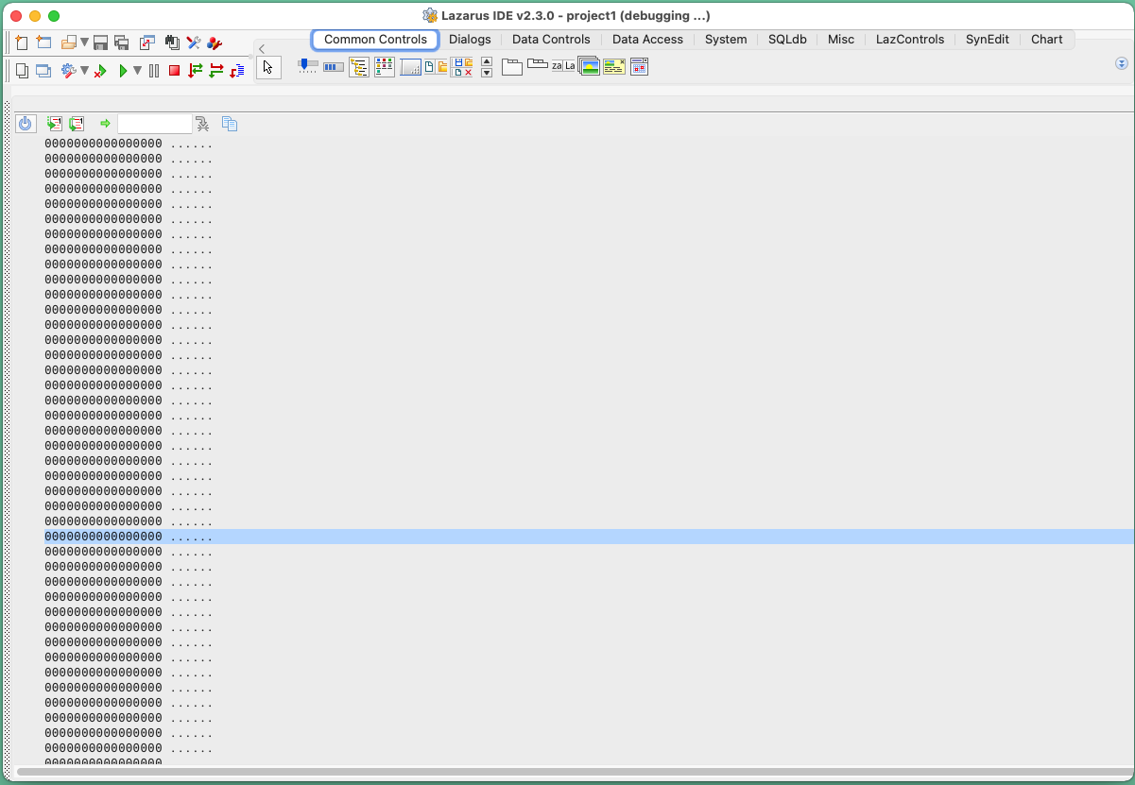Click the green Run play icon
The width and height of the screenshot is (1135, 785).
click(x=123, y=70)
